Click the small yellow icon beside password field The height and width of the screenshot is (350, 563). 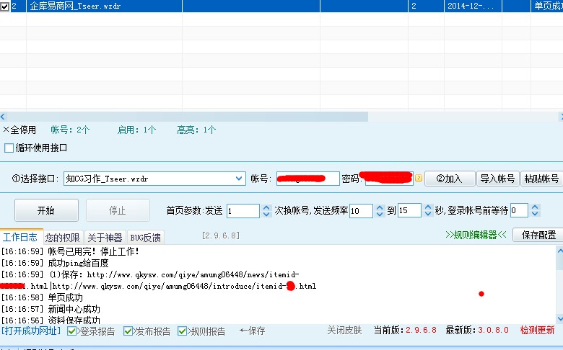point(419,178)
